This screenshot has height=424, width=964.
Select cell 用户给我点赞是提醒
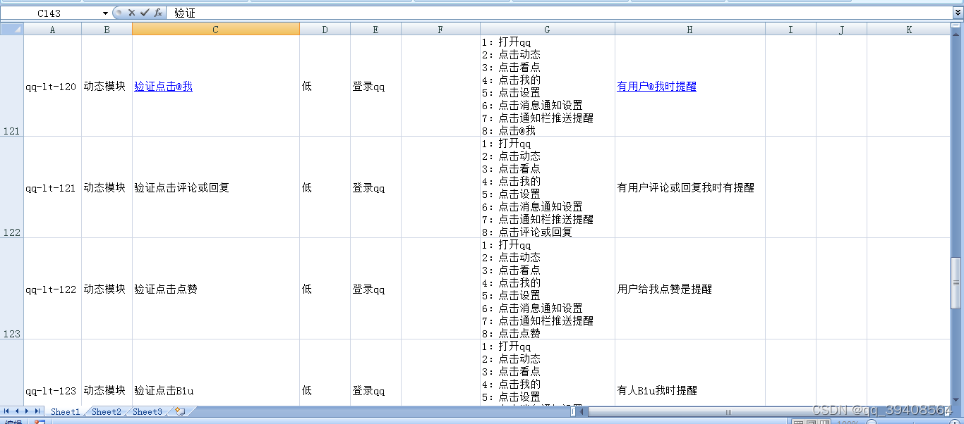(x=690, y=289)
